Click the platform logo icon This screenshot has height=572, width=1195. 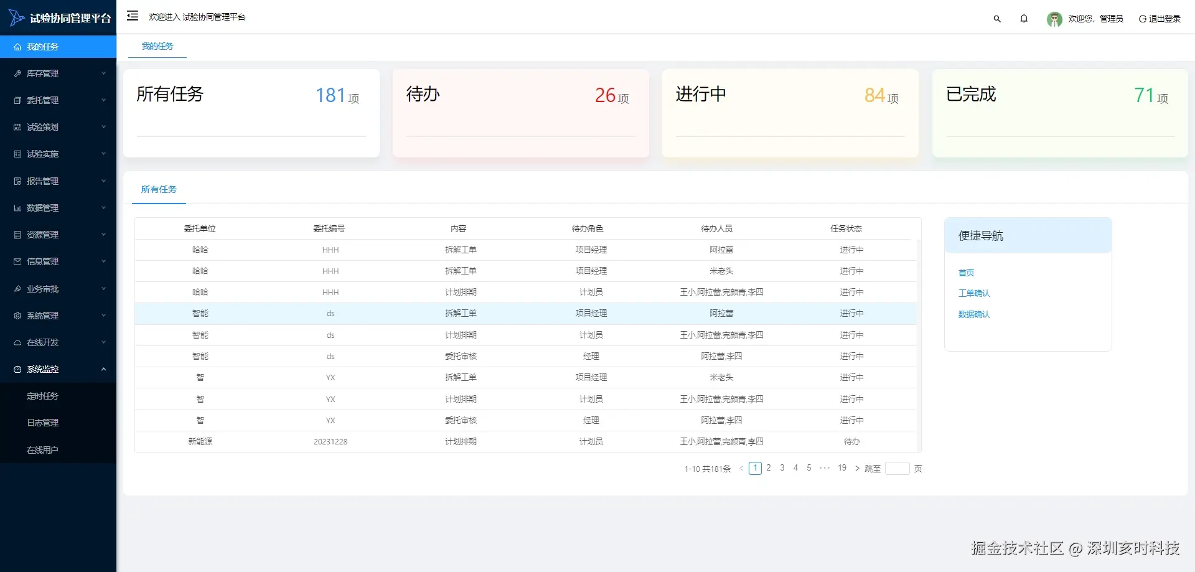tap(16, 18)
